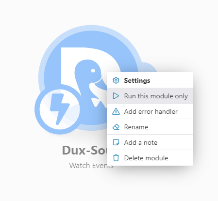Click the eraser icon beside Rename

click(x=116, y=127)
